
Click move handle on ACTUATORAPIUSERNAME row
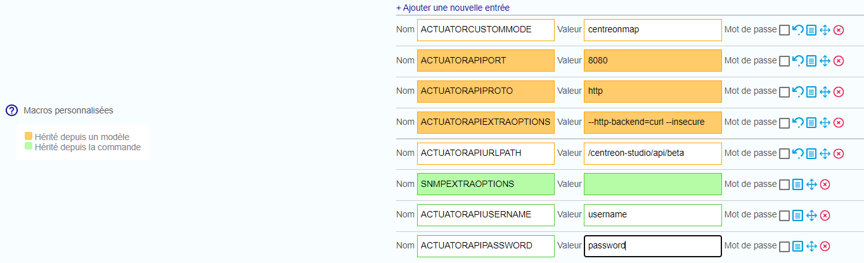point(811,215)
